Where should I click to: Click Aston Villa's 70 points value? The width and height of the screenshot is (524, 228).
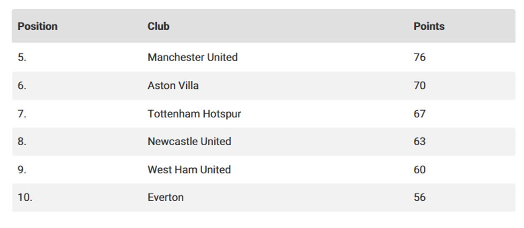(x=420, y=86)
